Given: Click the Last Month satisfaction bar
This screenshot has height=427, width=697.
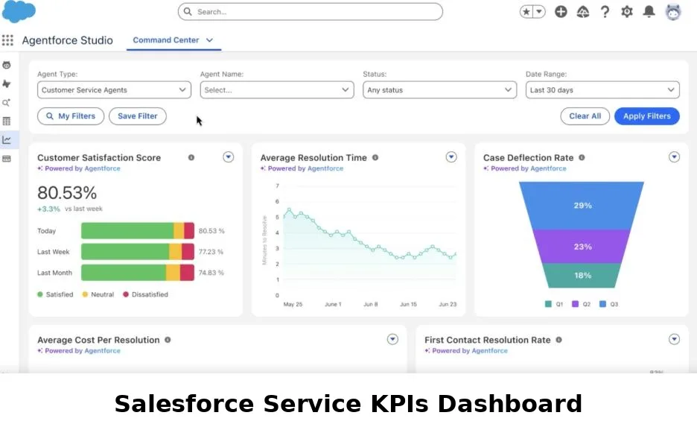Looking at the screenshot, I should coord(138,273).
